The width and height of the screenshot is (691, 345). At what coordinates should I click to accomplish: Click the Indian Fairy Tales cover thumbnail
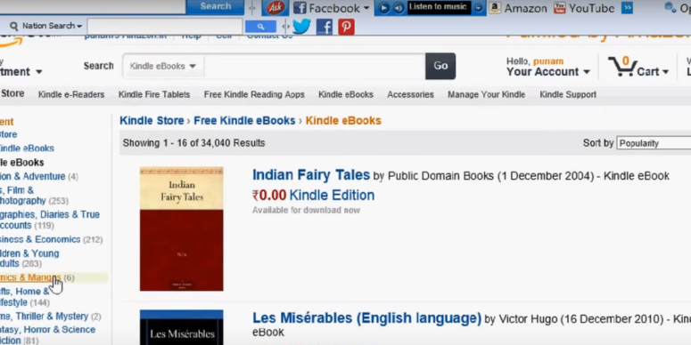[182, 229]
